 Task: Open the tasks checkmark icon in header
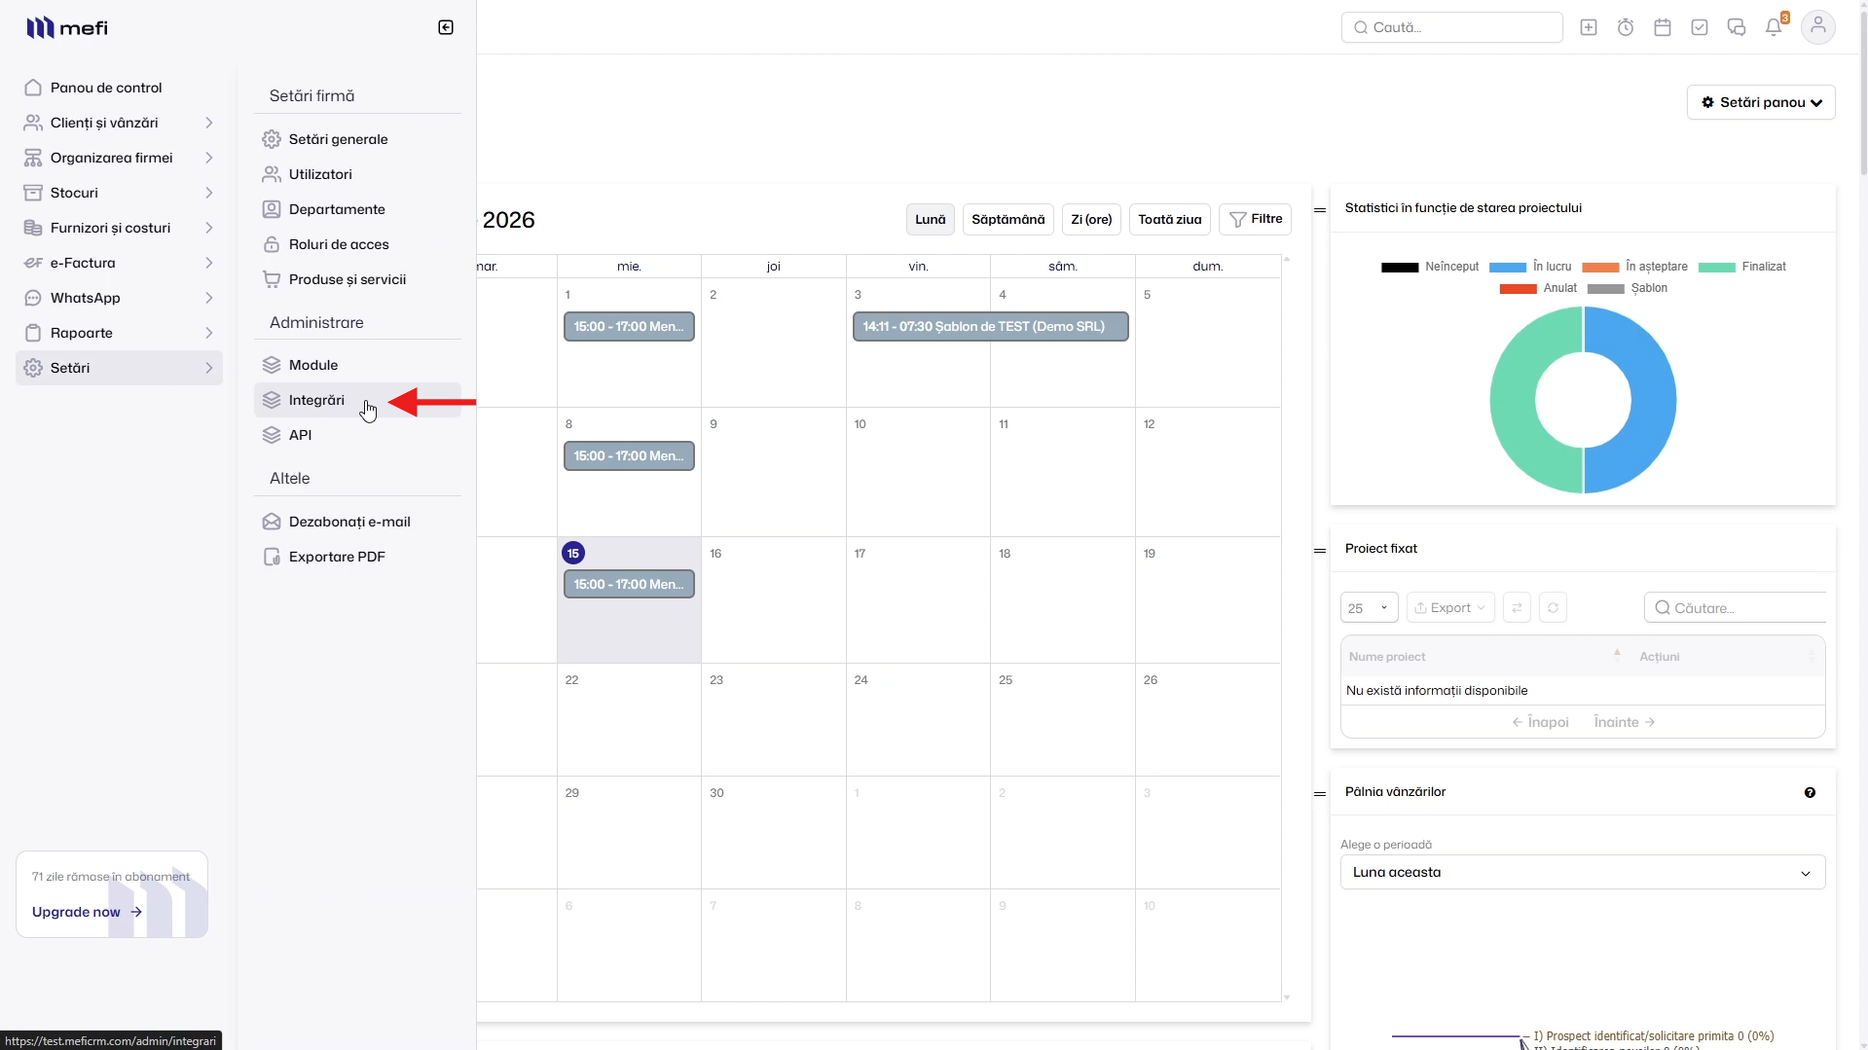click(1700, 27)
